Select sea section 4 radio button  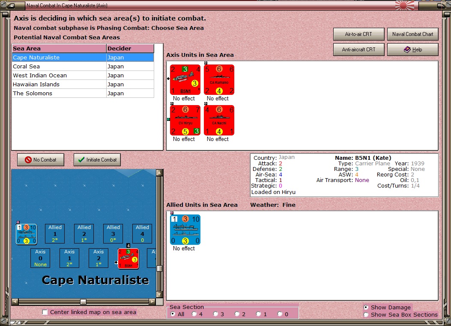194,314
